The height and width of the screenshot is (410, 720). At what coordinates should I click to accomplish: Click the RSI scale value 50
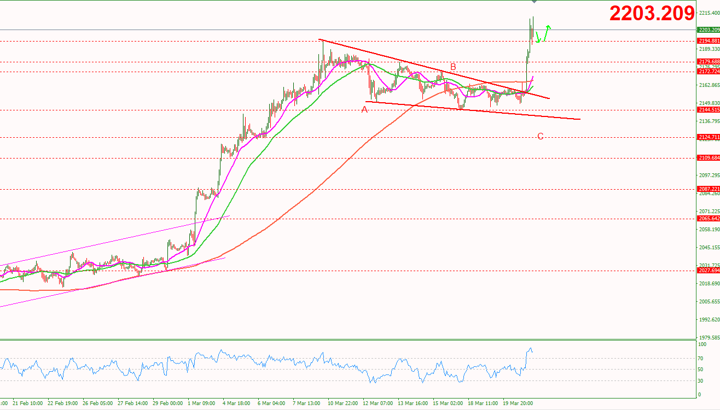pyautogui.click(x=701, y=370)
